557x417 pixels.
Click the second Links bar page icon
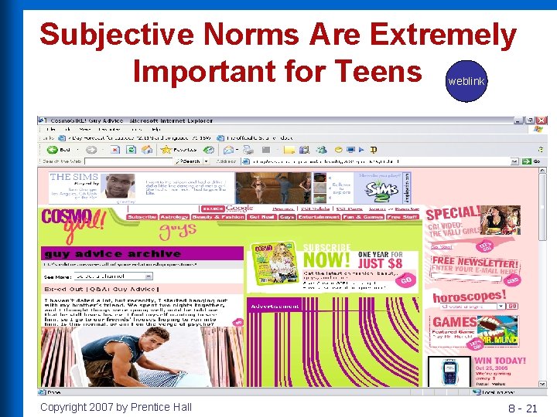coord(220,138)
